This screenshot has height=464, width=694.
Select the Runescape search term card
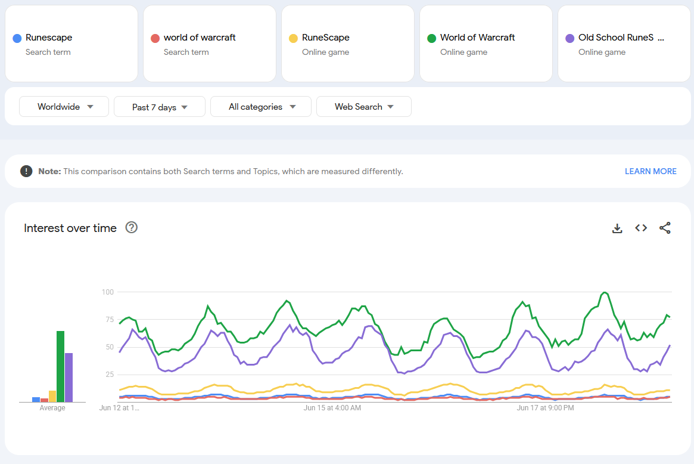click(x=71, y=44)
